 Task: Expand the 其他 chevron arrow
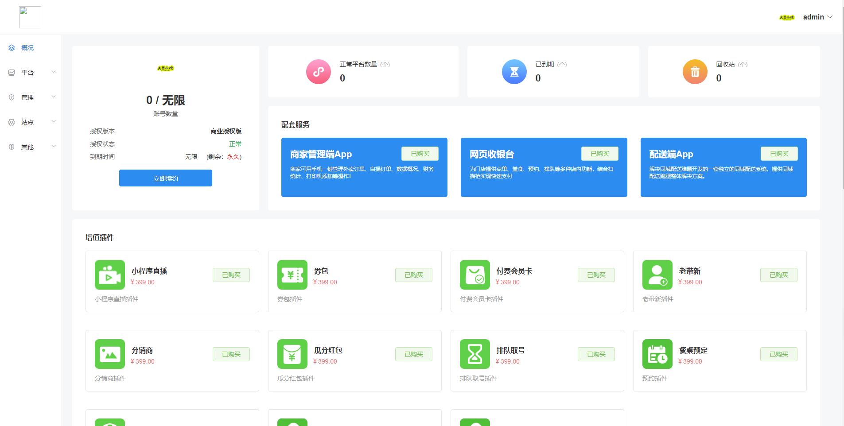tap(54, 147)
